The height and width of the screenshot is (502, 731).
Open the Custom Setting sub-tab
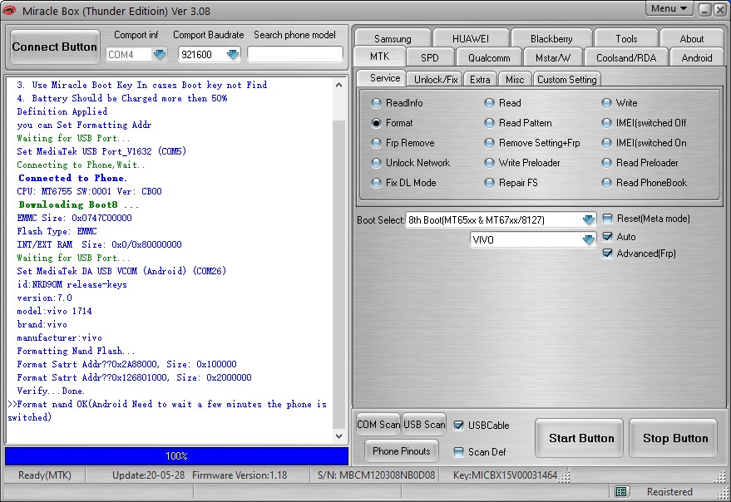point(567,79)
